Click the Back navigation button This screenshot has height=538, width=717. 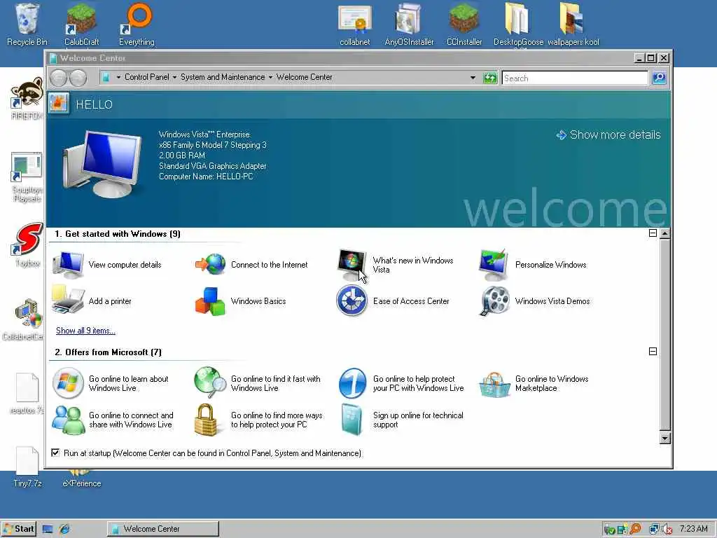[59, 78]
